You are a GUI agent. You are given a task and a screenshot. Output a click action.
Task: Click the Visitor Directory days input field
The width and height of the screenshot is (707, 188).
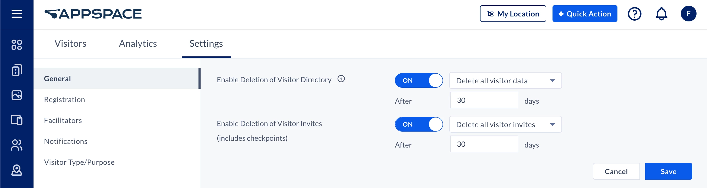point(484,100)
